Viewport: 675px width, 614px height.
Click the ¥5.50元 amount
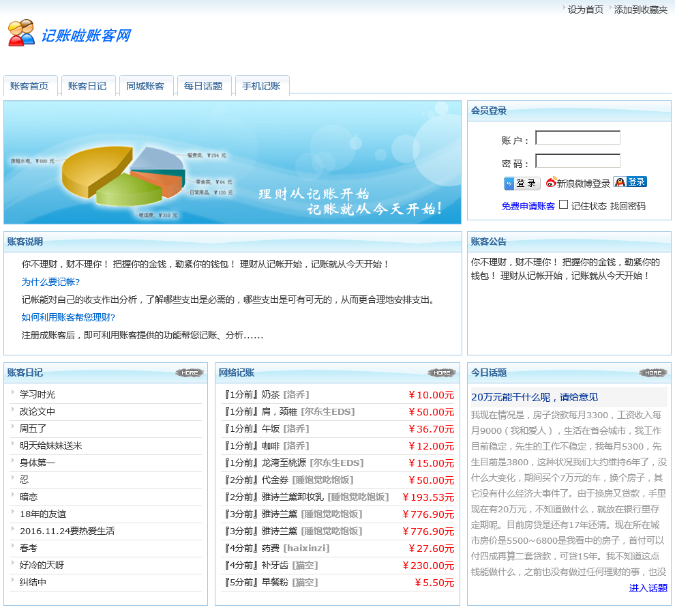pos(434,583)
